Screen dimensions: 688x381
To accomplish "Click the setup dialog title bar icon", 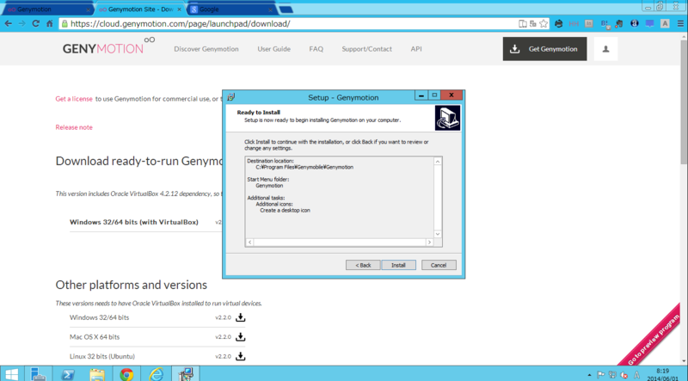I will (x=231, y=97).
